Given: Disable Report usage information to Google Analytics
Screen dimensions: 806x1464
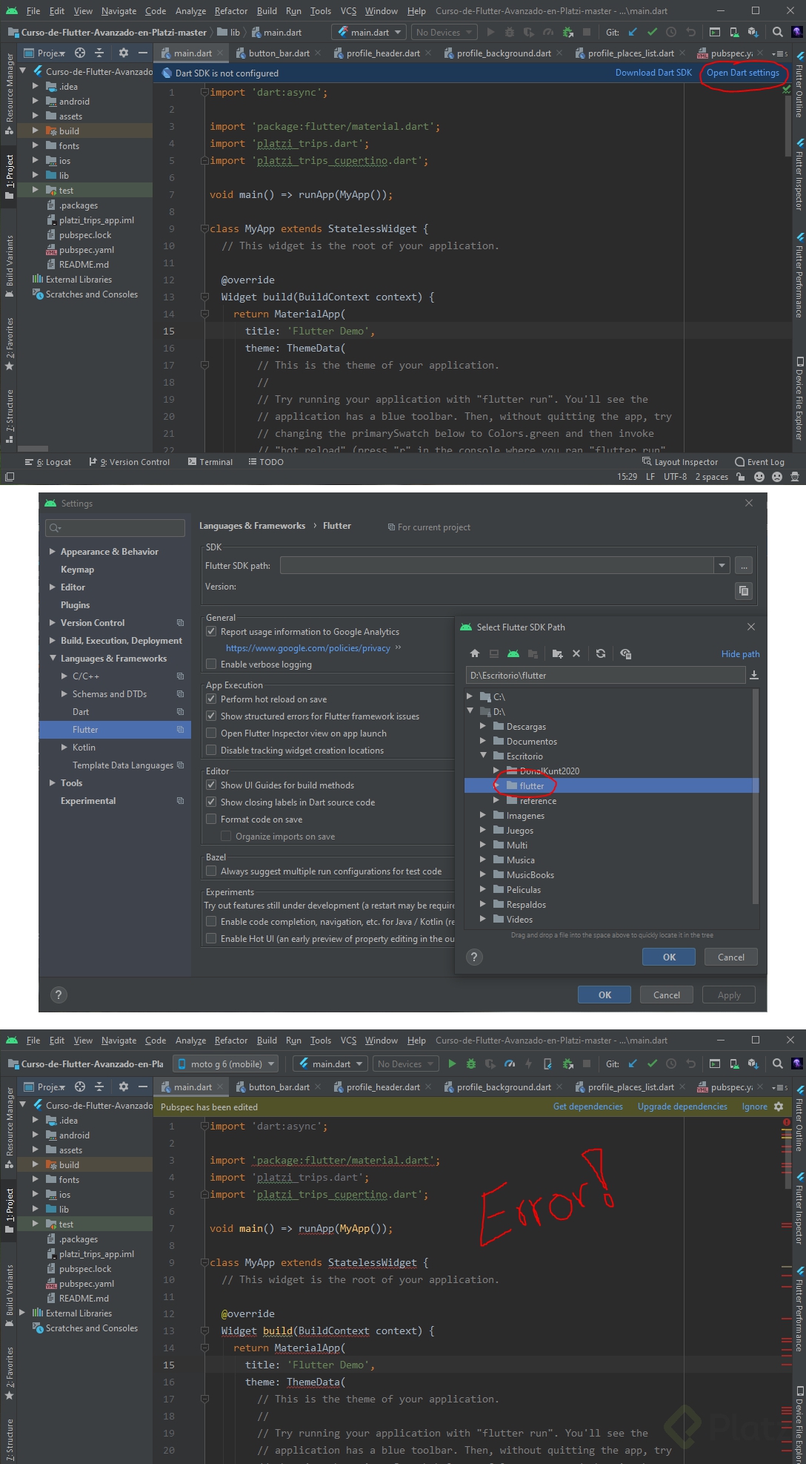Looking at the screenshot, I should point(211,631).
